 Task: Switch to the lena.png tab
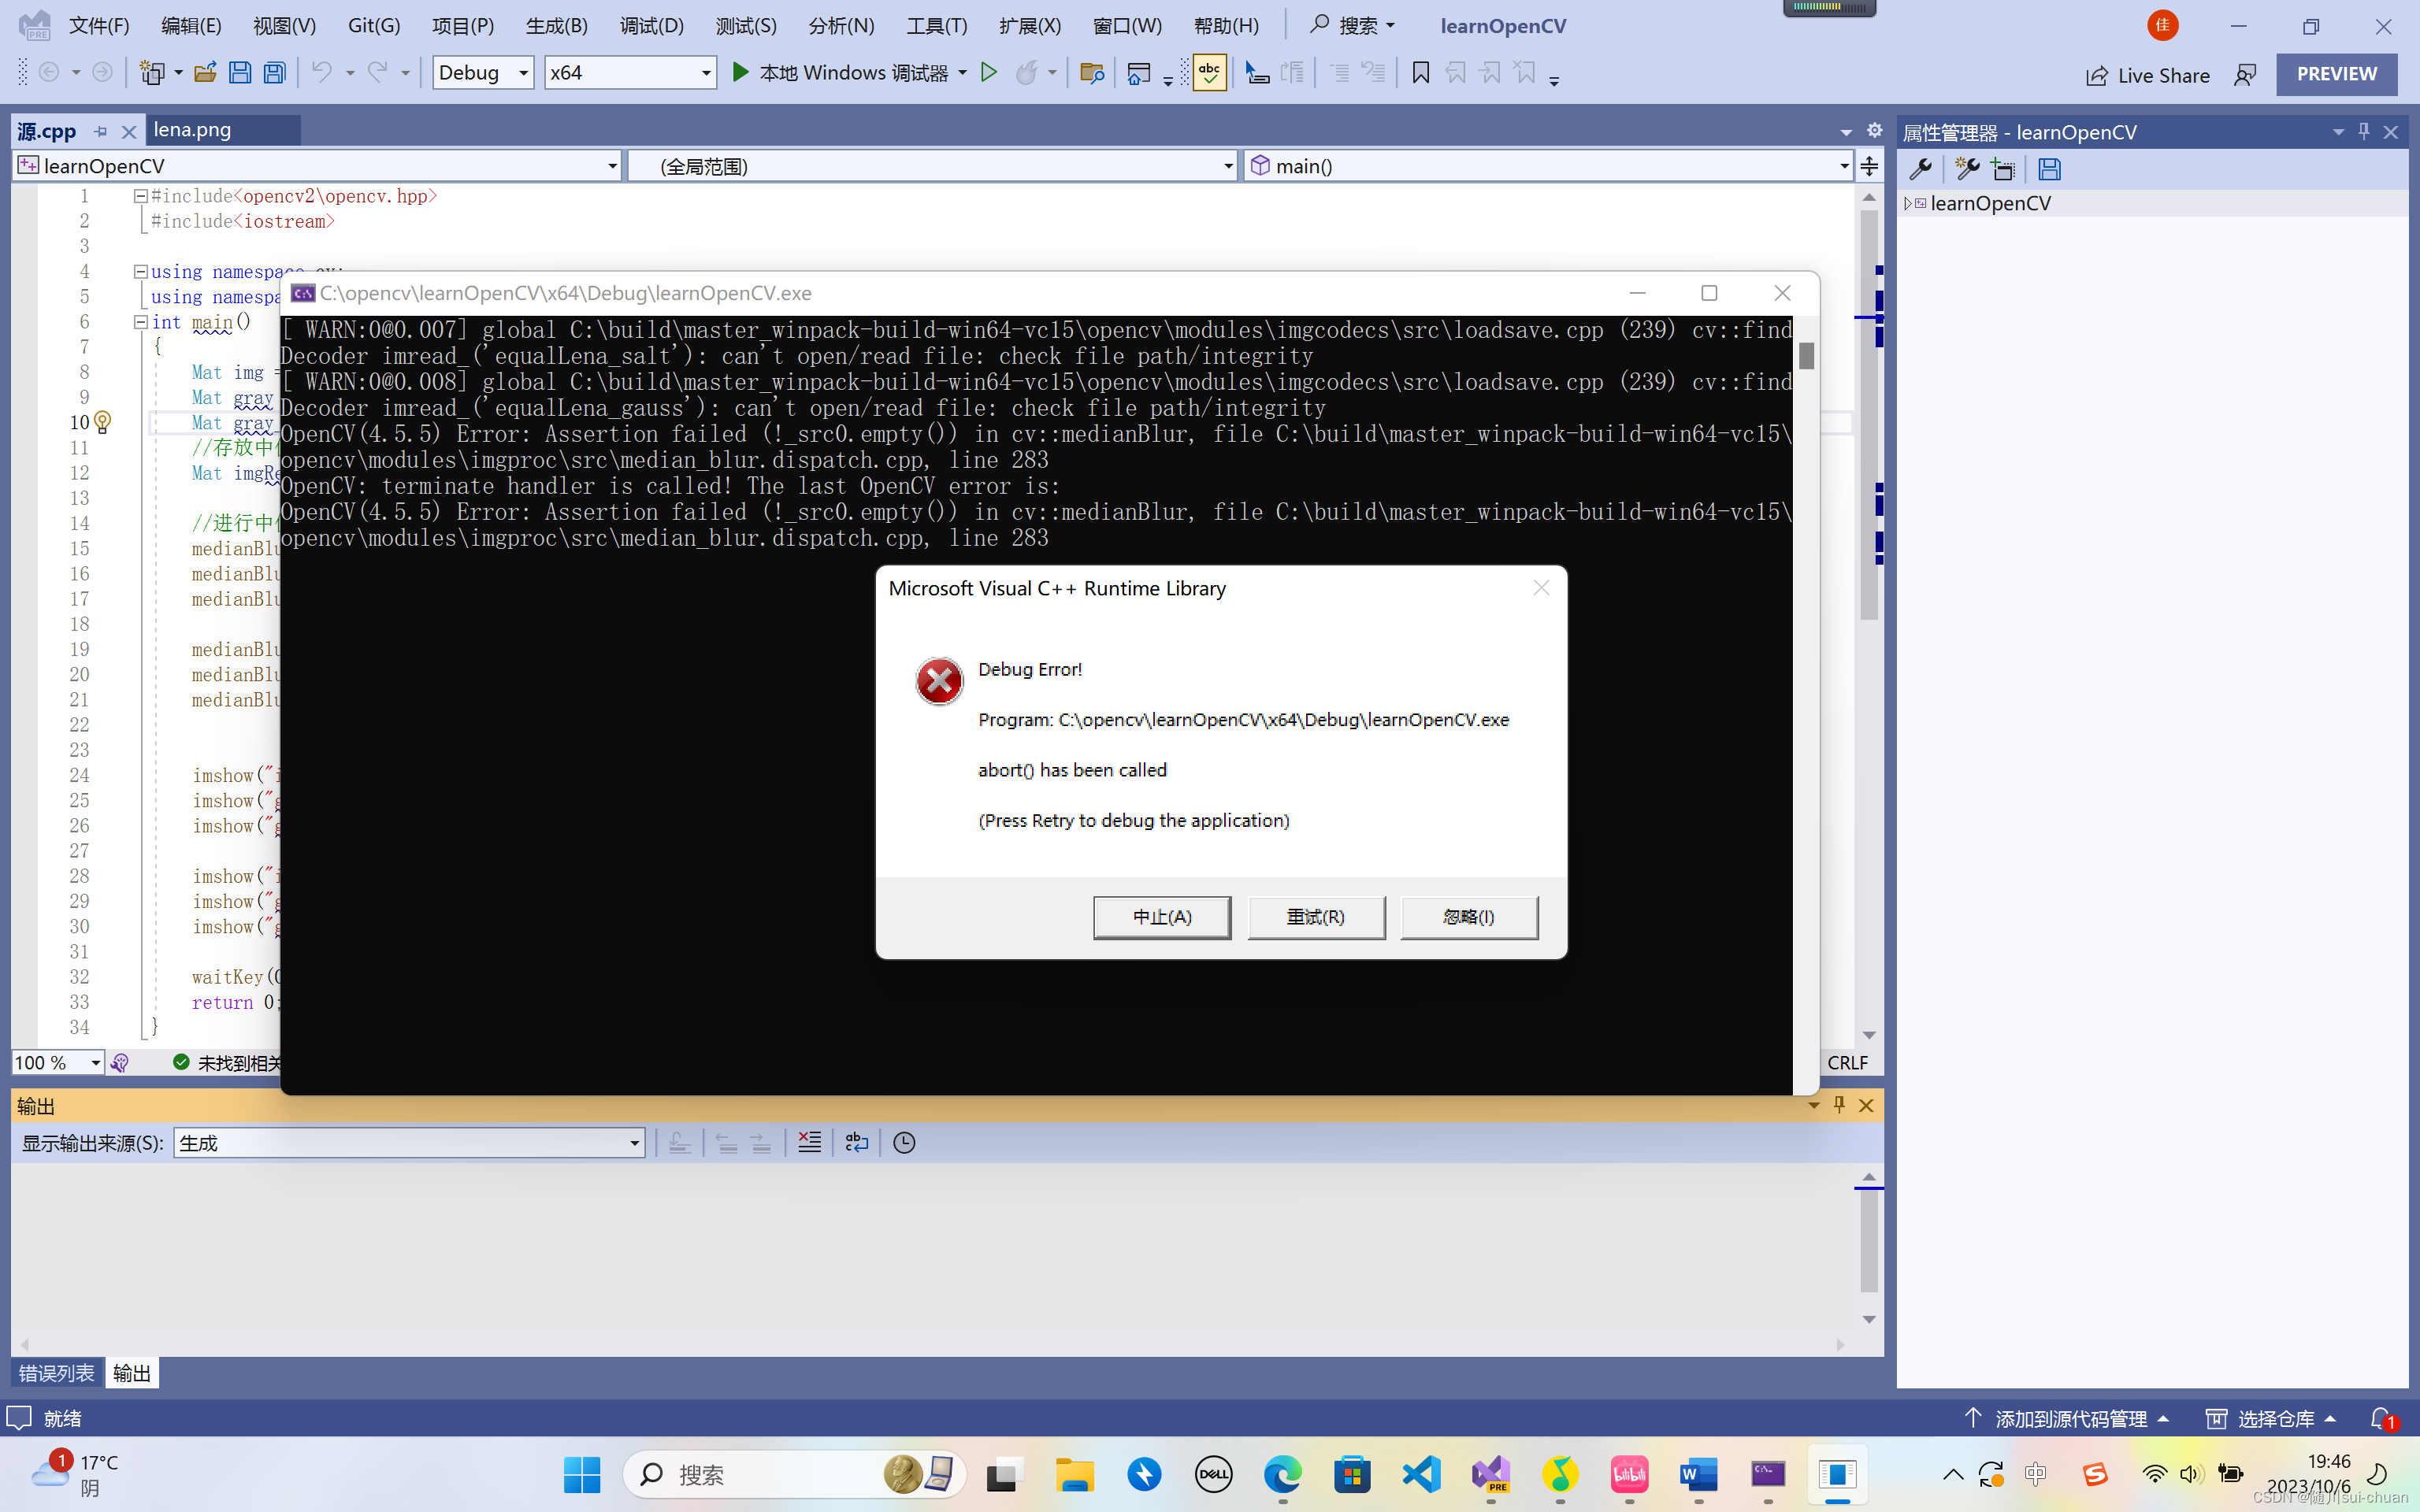click(192, 130)
